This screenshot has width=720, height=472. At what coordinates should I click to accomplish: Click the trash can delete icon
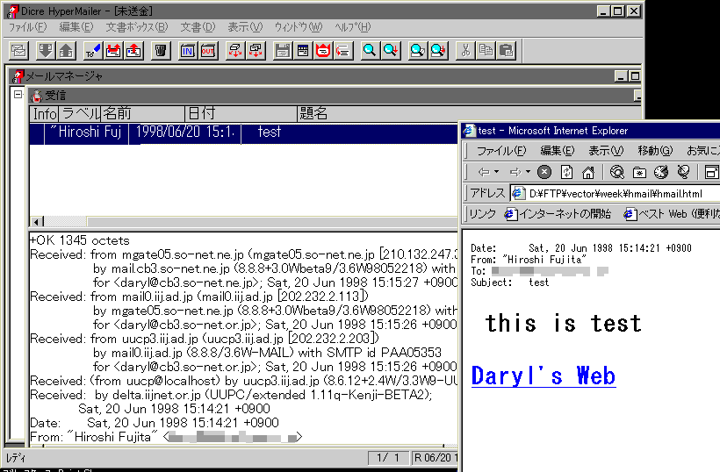(x=161, y=51)
